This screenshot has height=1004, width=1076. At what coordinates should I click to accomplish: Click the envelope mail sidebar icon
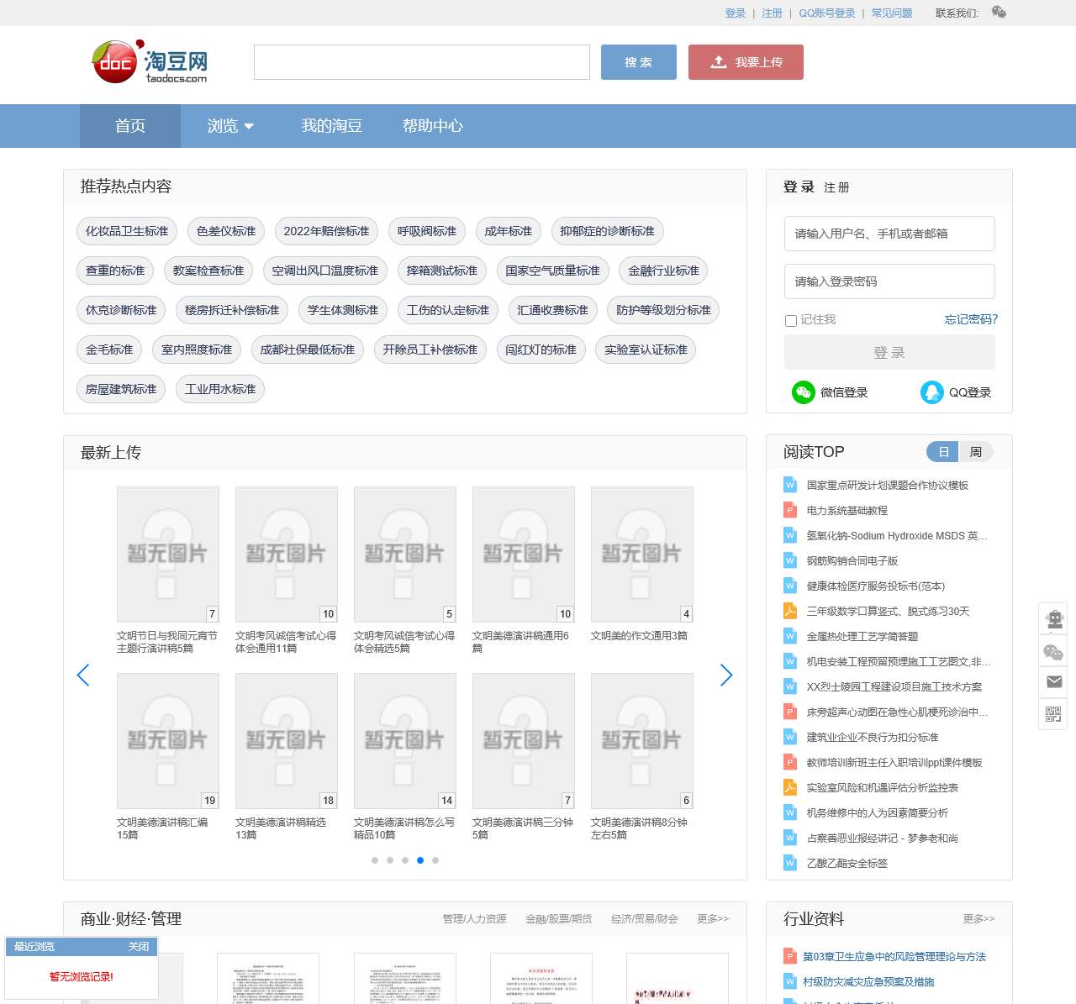point(1053,681)
